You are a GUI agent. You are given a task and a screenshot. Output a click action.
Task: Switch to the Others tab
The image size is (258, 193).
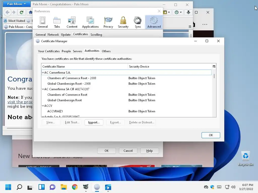tap(106, 51)
